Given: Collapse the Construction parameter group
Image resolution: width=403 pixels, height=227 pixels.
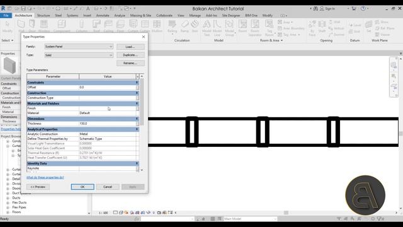Looking at the screenshot, I should point(137,93).
